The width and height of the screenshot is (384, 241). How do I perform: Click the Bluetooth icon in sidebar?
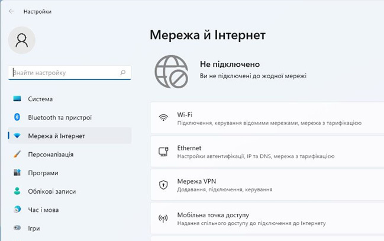pos(17,117)
